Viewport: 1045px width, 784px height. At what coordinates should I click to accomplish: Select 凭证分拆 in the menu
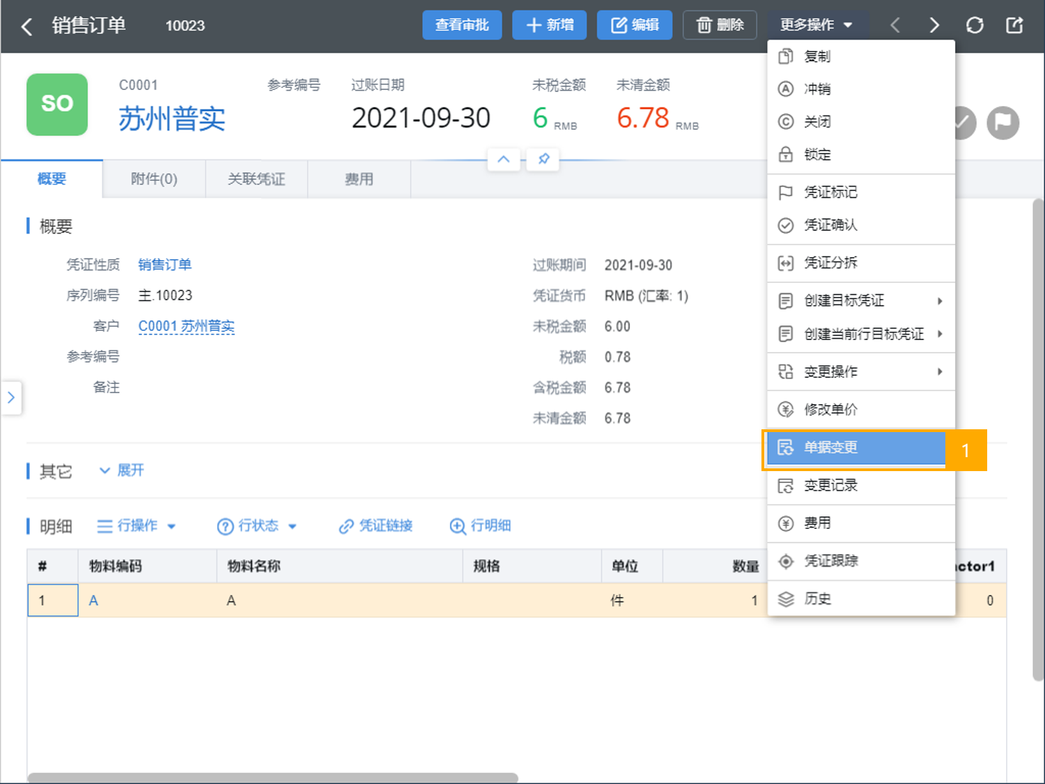click(861, 263)
